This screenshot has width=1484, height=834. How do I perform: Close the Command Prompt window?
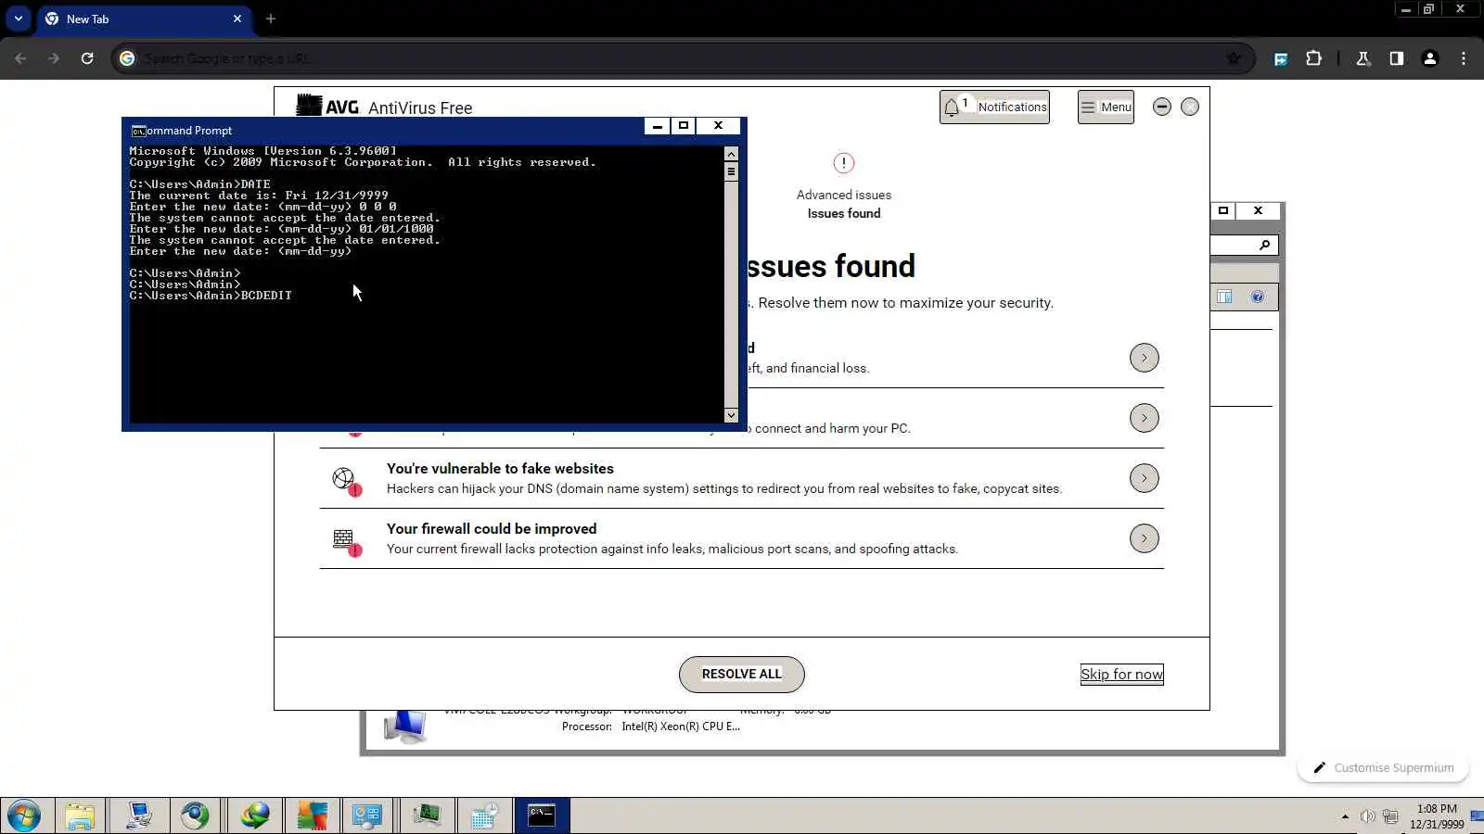(x=718, y=126)
